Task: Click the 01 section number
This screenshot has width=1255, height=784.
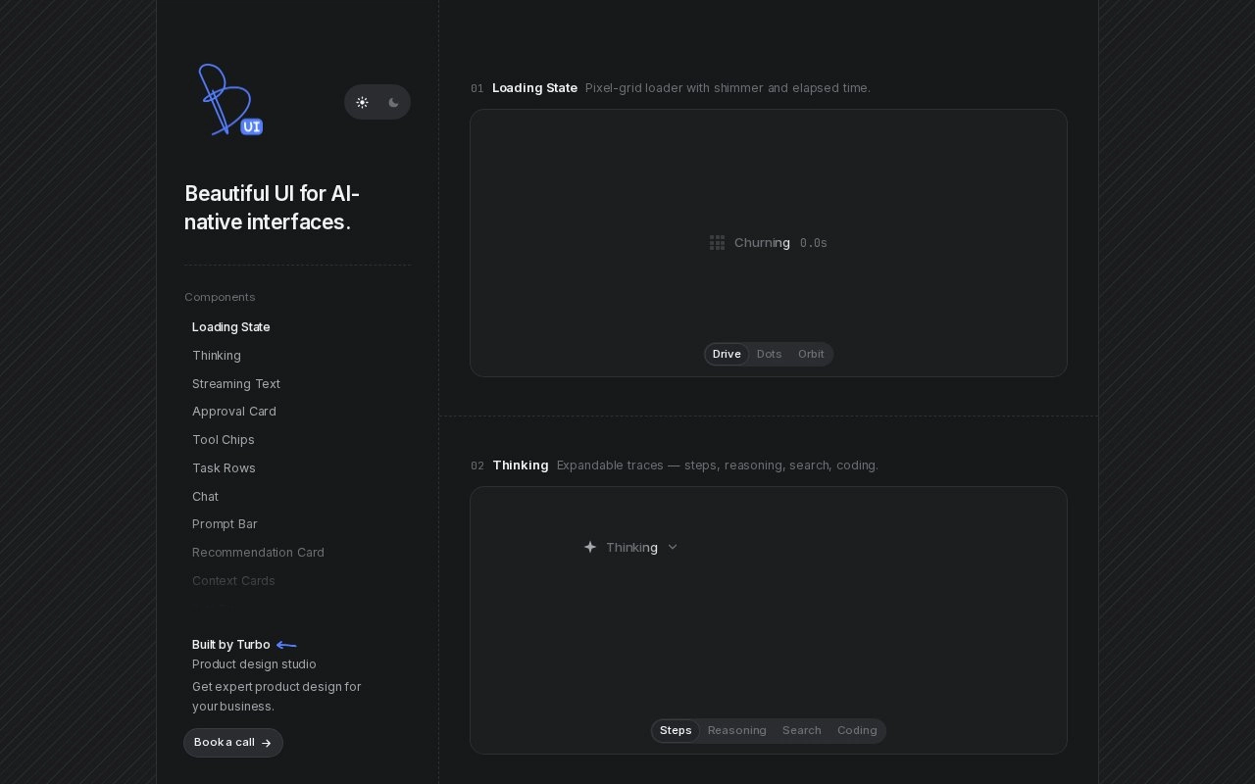Action: (477, 88)
